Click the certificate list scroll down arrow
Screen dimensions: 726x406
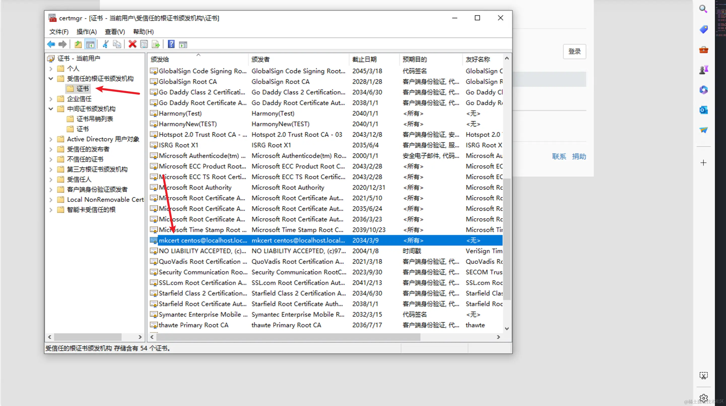click(x=507, y=328)
